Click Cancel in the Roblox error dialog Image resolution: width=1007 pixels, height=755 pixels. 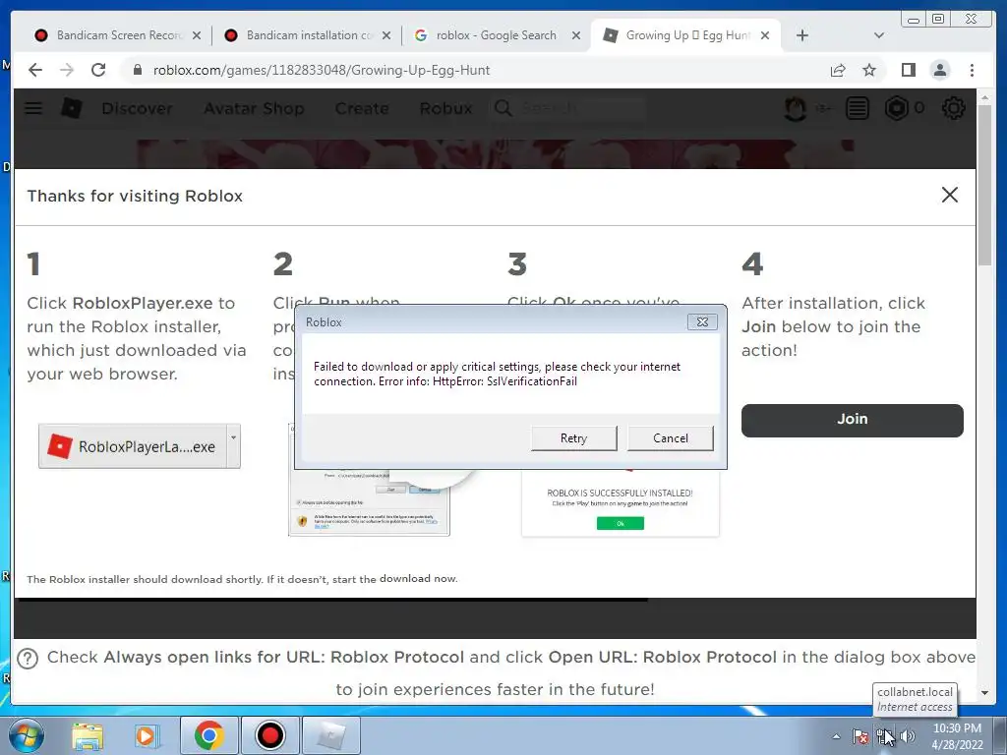point(670,437)
